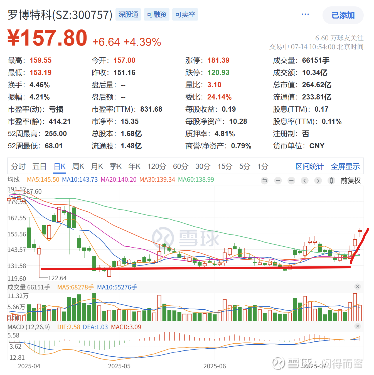
Task: Click the 可卖空 tag
Action: 185,14
